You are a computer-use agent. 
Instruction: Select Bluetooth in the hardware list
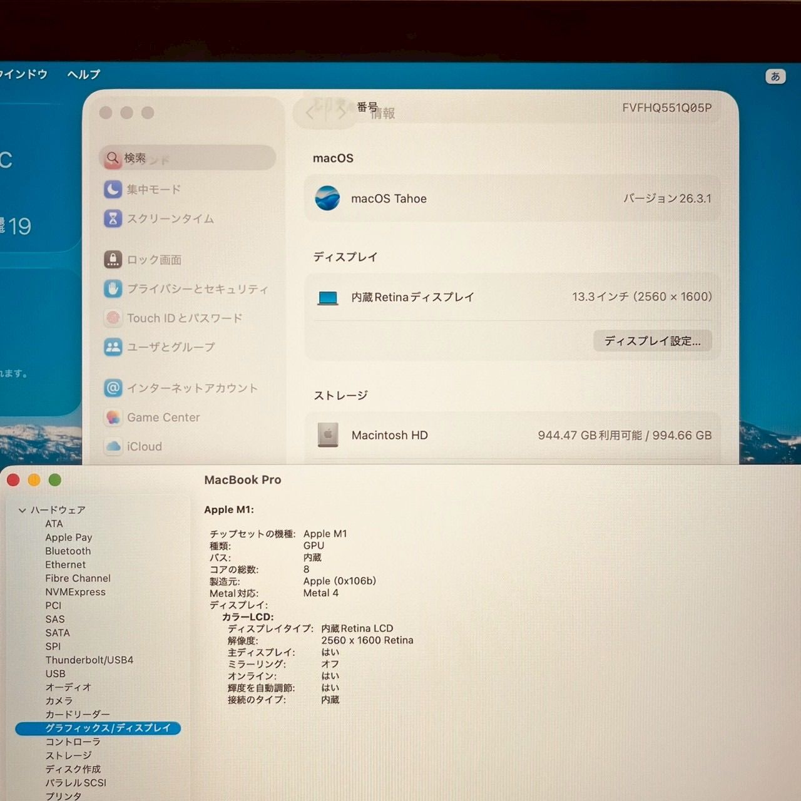pyautogui.click(x=68, y=551)
